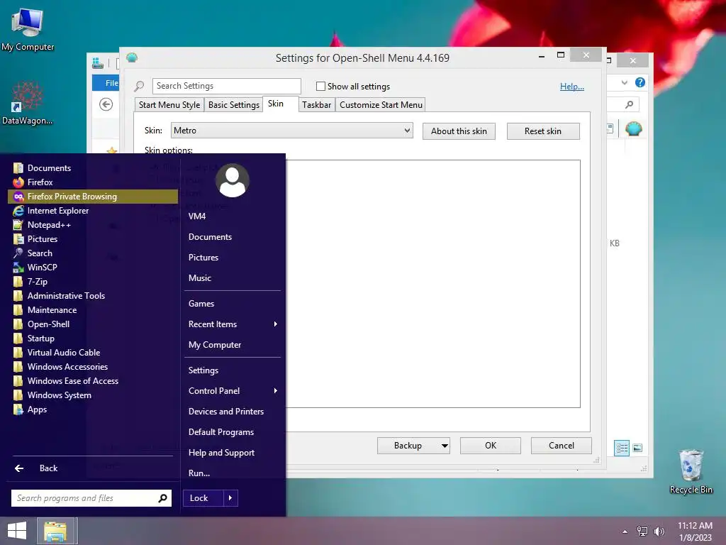Launch Firefox from the programs list
Image resolution: width=726 pixels, height=545 pixels.
pyautogui.click(x=93, y=182)
